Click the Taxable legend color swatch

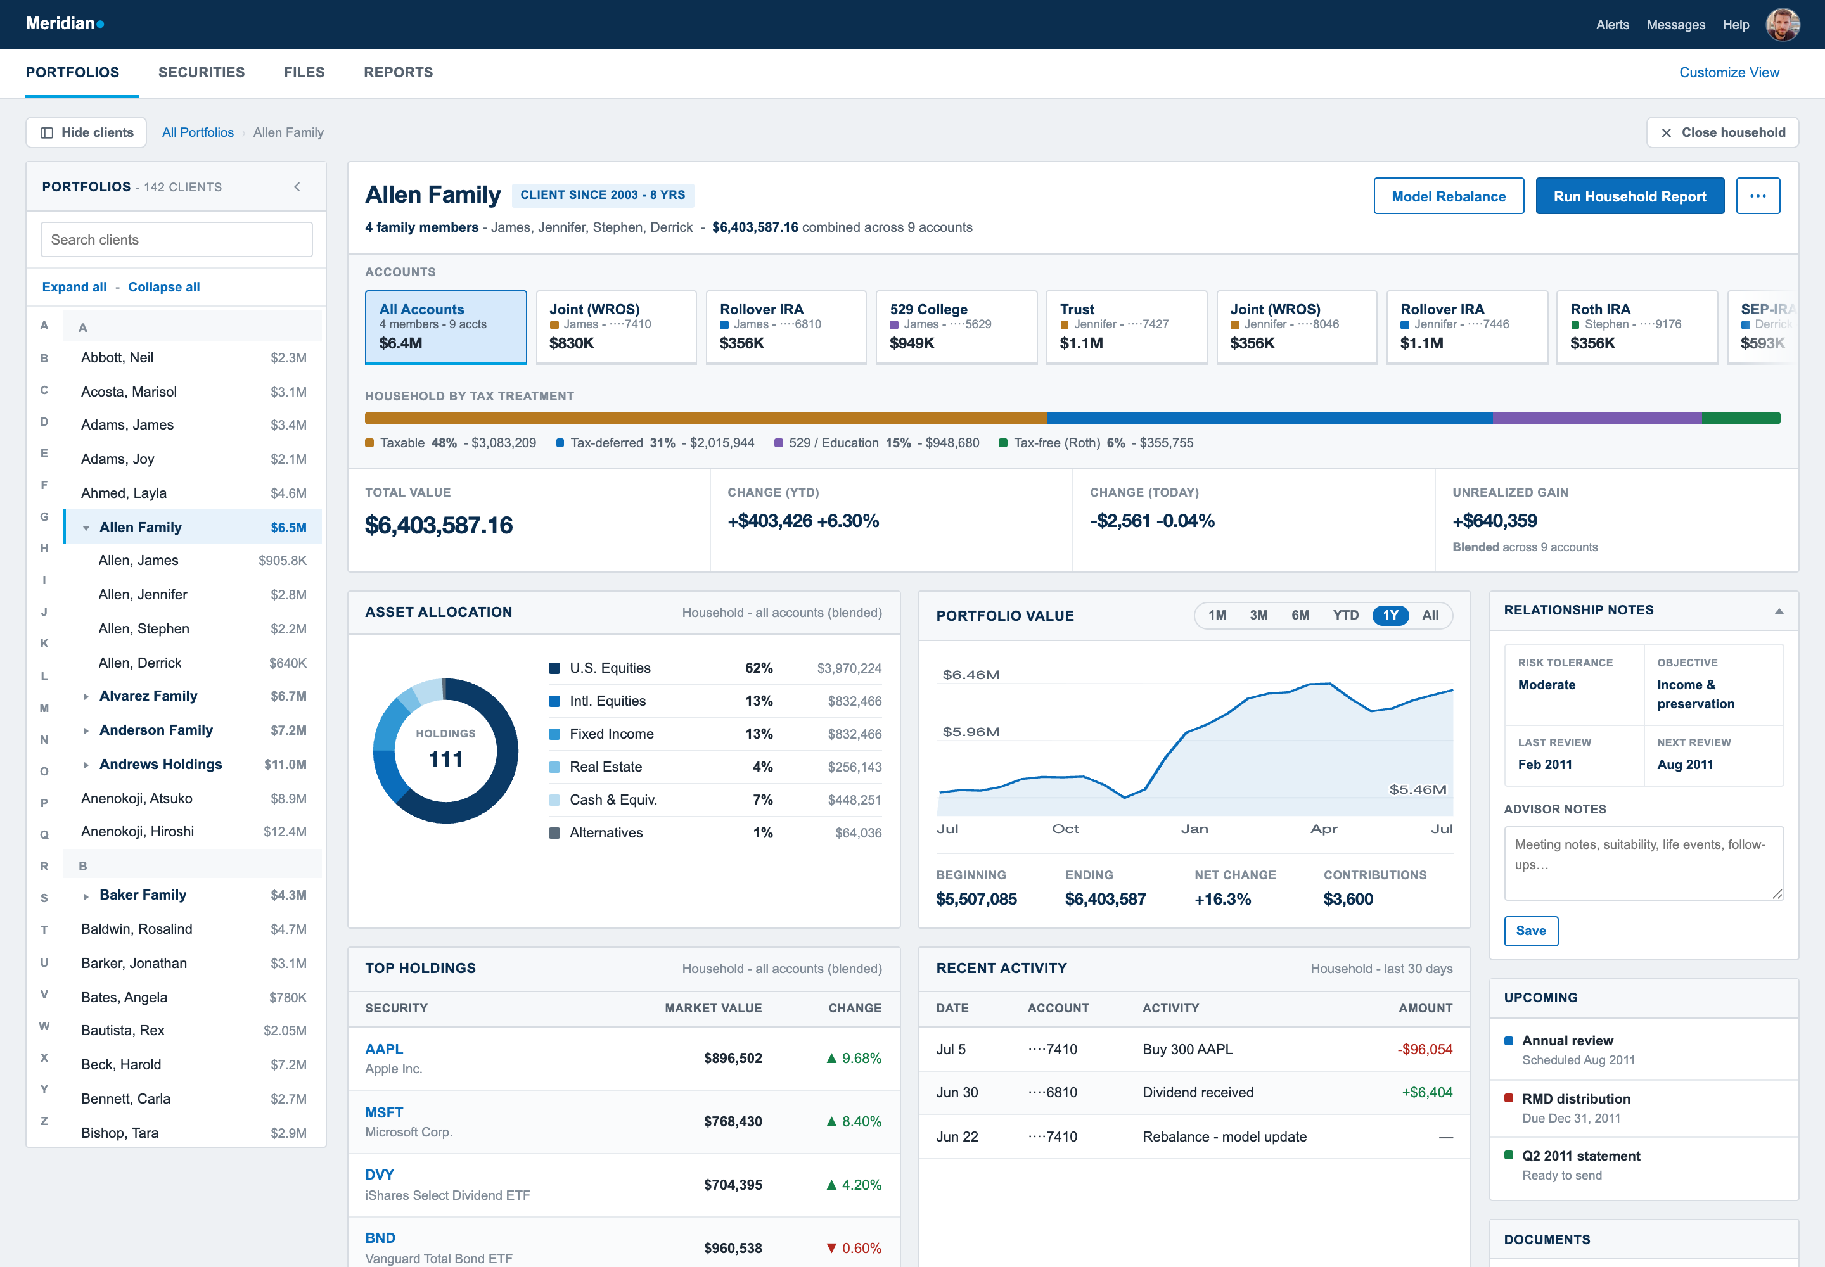click(369, 443)
